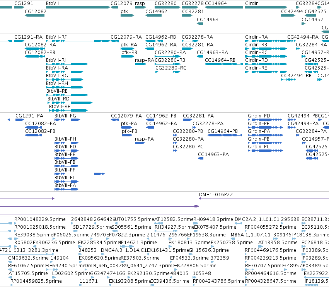Viewport: 329px width, 287px height.
Task: Select EST RH09418.3prime
Action: tap(213, 219)
